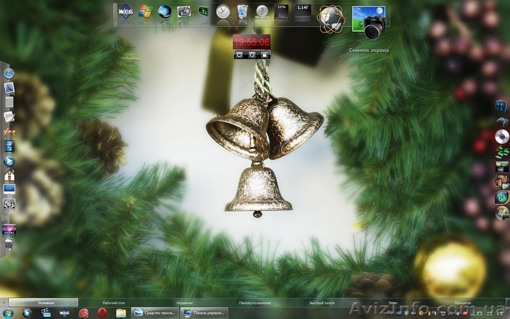This screenshot has width=510, height=319.
Task: Launch the blue globe icon in top dock
Action: pyautogui.click(x=164, y=11)
